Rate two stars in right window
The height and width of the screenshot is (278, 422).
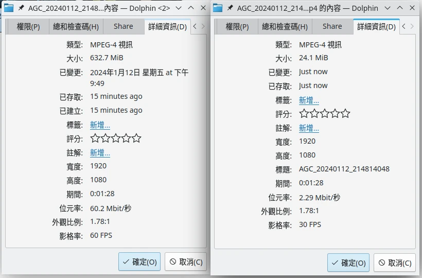pos(314,113)
